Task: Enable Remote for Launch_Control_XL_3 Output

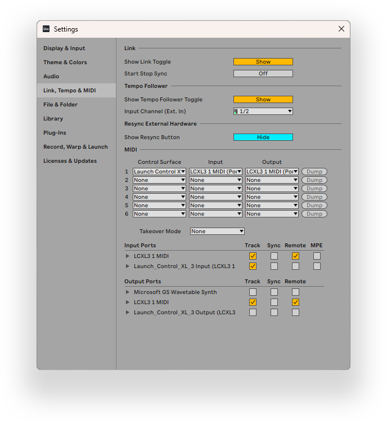Action: click(x=295, y=313)
